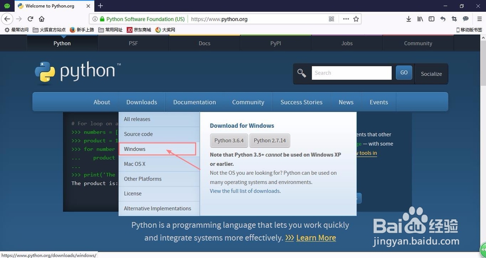Open the 最常访问 bookmark
The height and width of the screenshot is (258, 486).
[x=17, y=30]
